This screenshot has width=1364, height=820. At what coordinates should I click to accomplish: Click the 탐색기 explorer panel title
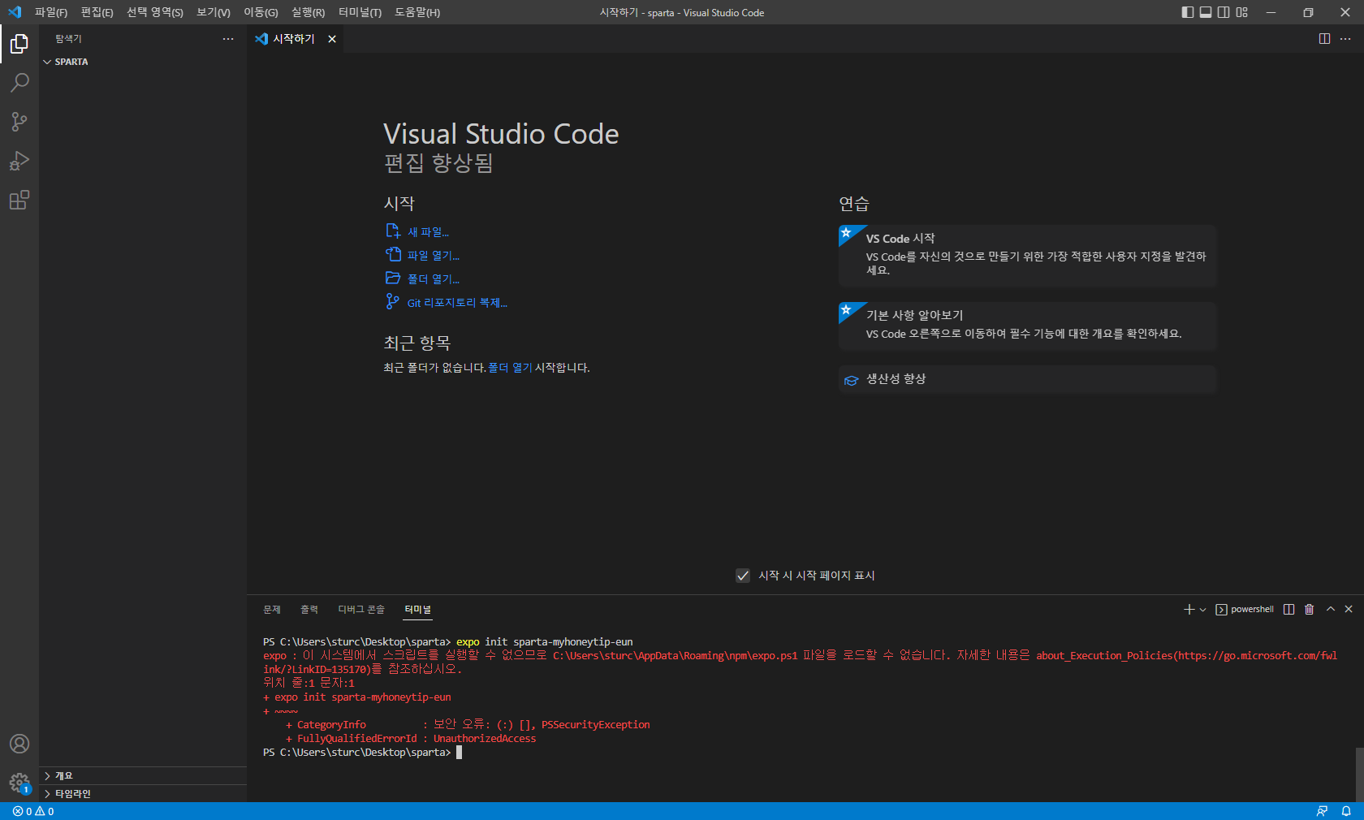[68, 39]
